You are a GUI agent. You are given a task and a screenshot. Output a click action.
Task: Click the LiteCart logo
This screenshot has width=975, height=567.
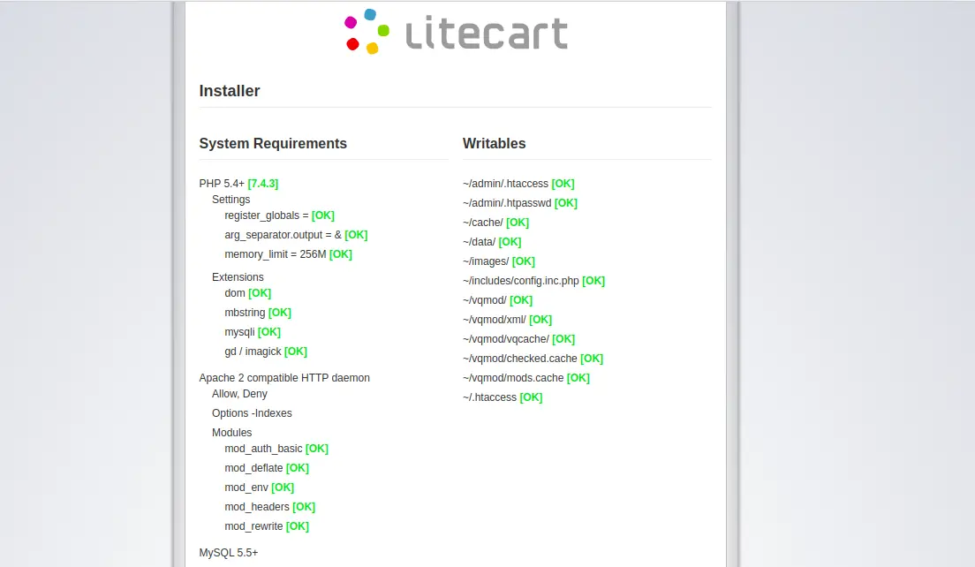(x=456, y=31)
